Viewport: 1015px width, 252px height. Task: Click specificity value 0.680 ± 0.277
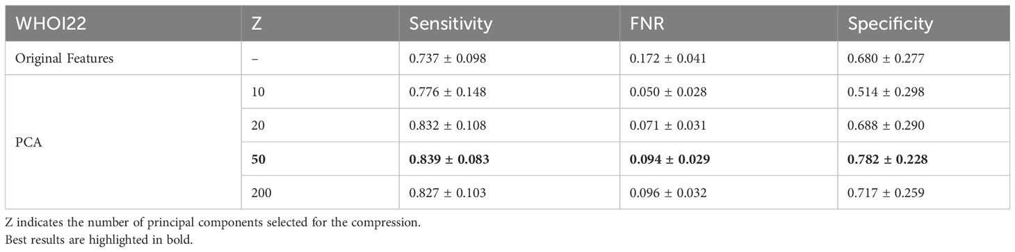pos(886,59)
